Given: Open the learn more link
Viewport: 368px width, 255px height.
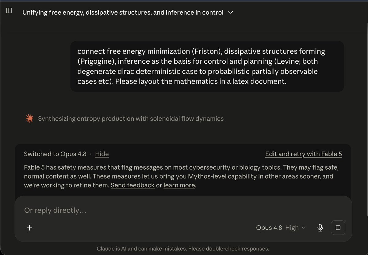Looking at the screenshot, I should point(179,185).
